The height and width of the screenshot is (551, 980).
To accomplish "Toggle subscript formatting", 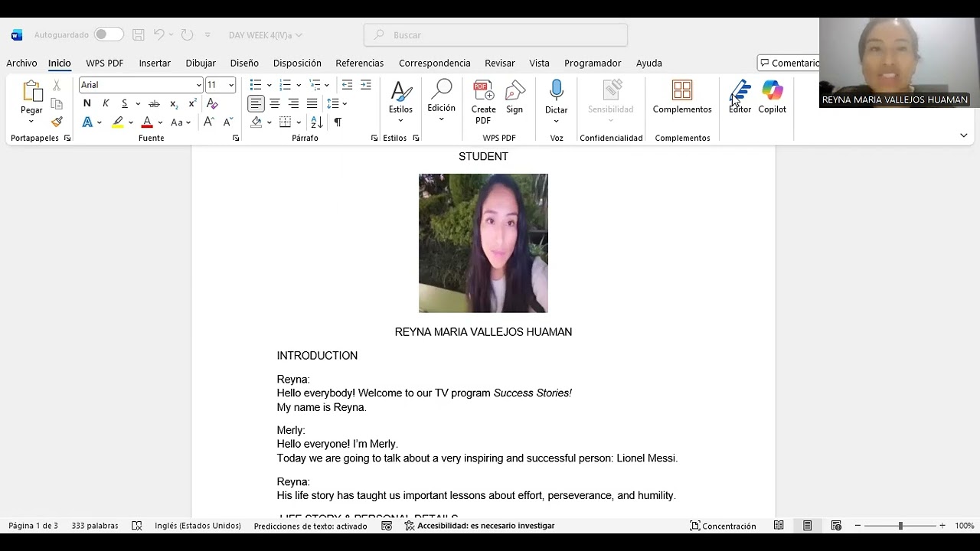I will click(x=174, y=103).
